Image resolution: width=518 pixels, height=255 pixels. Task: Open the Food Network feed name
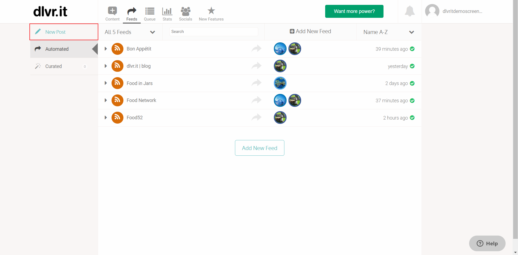(x=141, y=100)
